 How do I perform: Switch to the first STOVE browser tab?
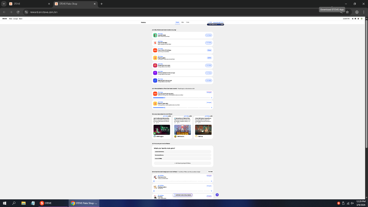[x=26, y=4]
